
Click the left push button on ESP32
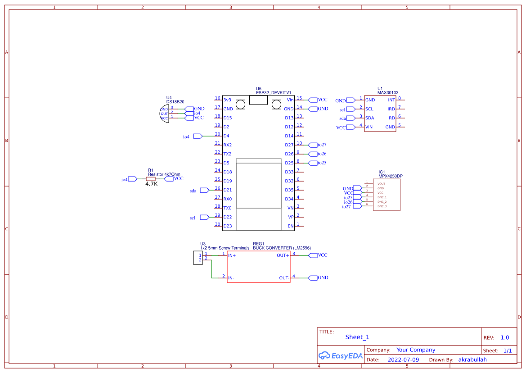[240, 105]
